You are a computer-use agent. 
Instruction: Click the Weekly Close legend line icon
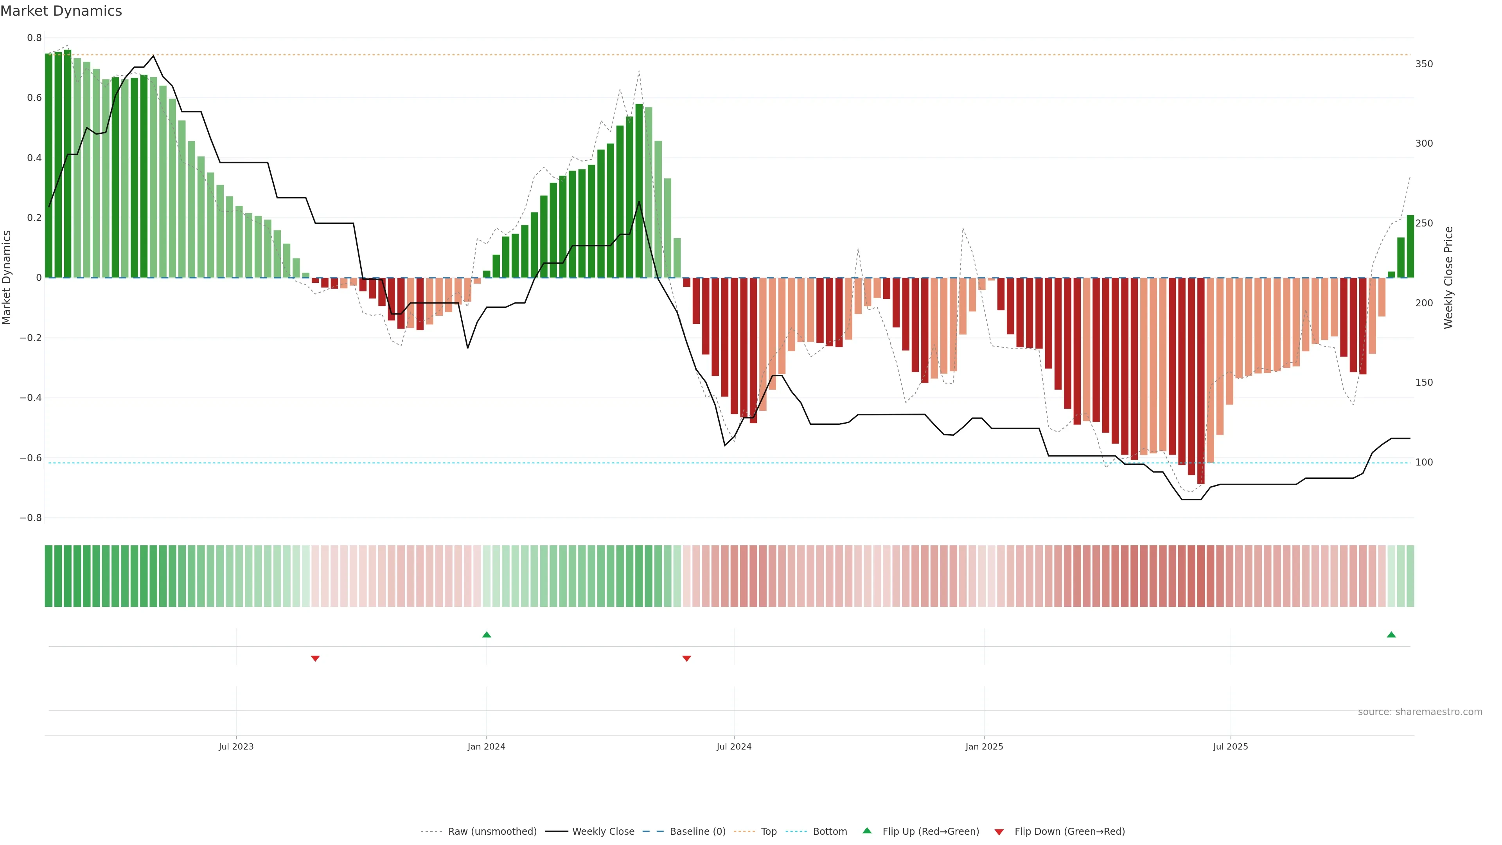(556, 832)
